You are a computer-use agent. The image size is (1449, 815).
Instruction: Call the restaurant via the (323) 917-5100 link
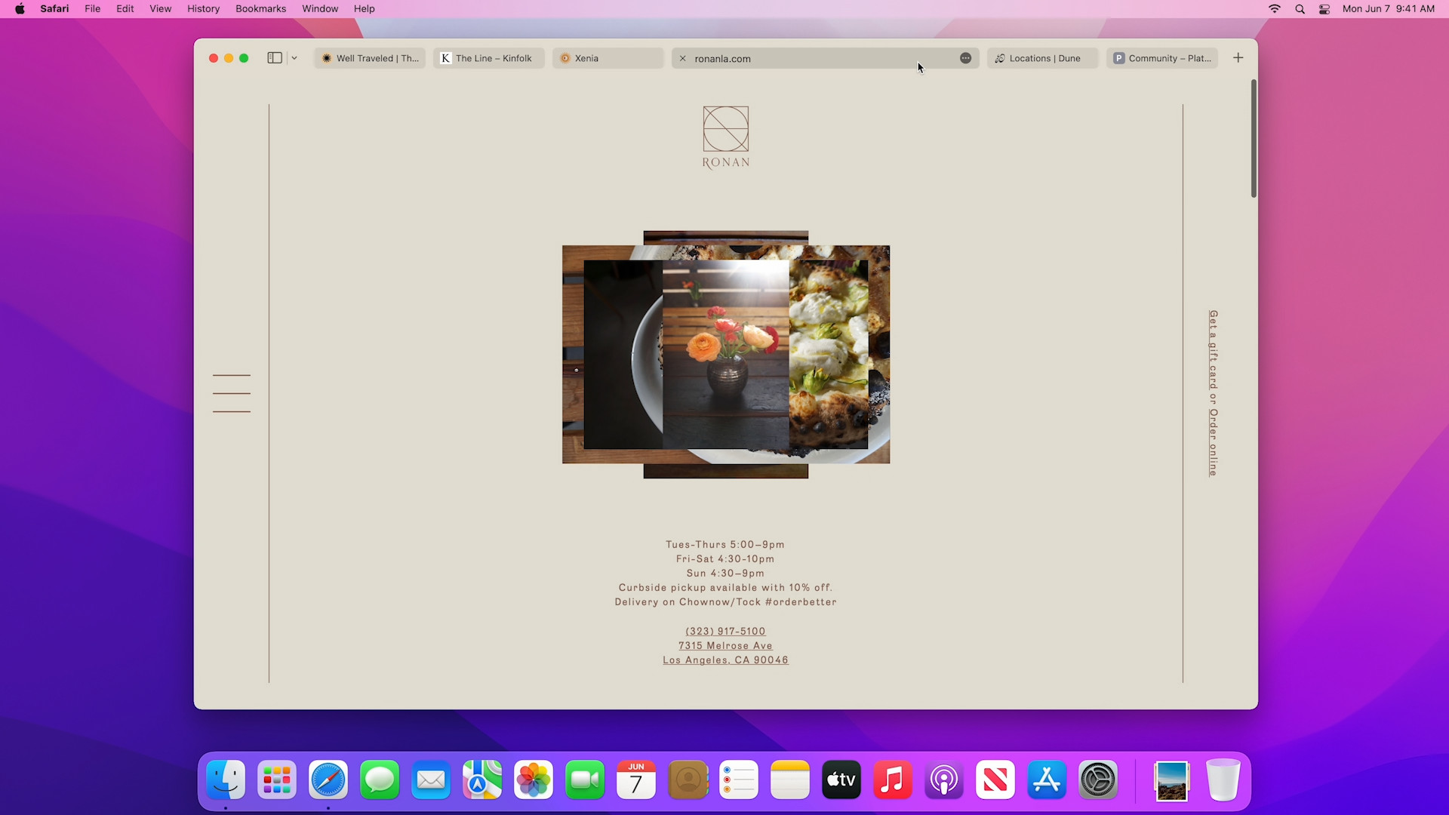click(x=724, y=631)
